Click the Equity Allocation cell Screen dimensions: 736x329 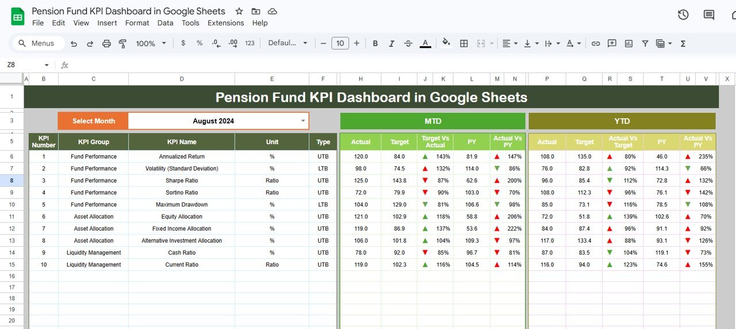pyautogui.click(x=182, y=217)
